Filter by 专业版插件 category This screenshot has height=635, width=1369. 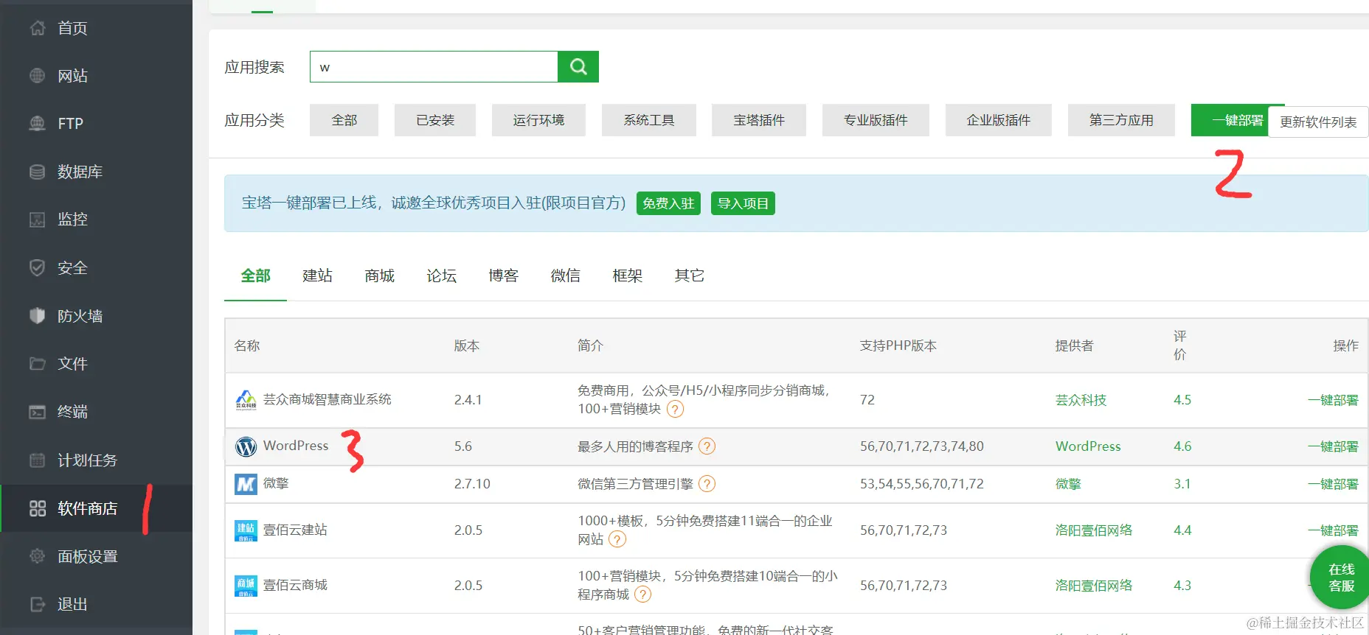point(876,120)
